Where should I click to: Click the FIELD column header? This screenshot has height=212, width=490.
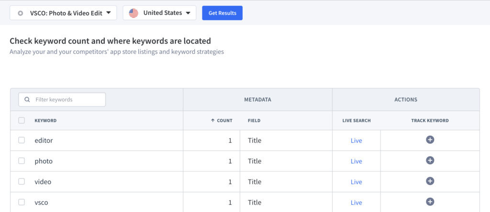coord(254,121)
